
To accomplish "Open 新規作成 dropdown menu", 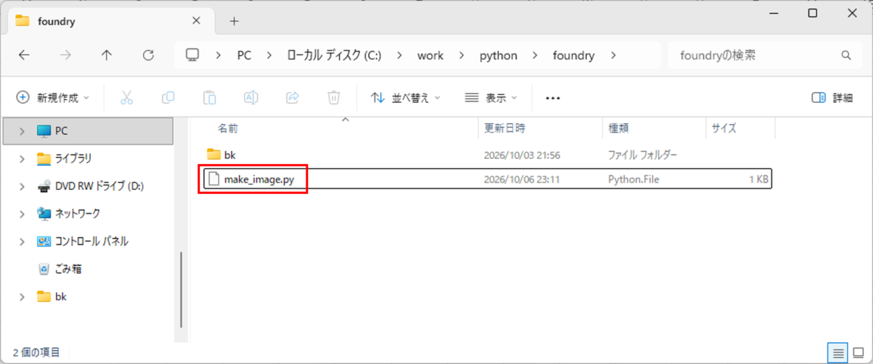I will 52,98.
